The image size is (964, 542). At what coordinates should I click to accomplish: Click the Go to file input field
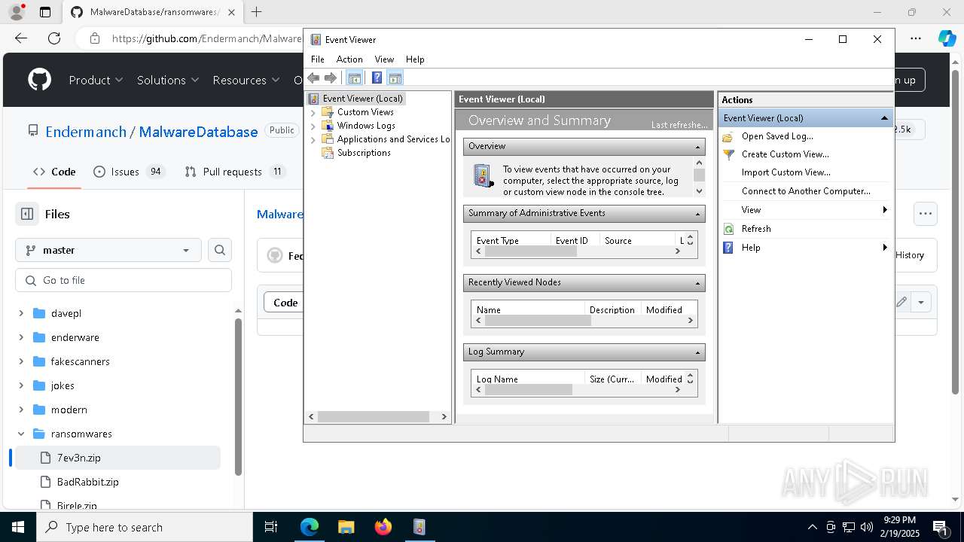[124, 280]
